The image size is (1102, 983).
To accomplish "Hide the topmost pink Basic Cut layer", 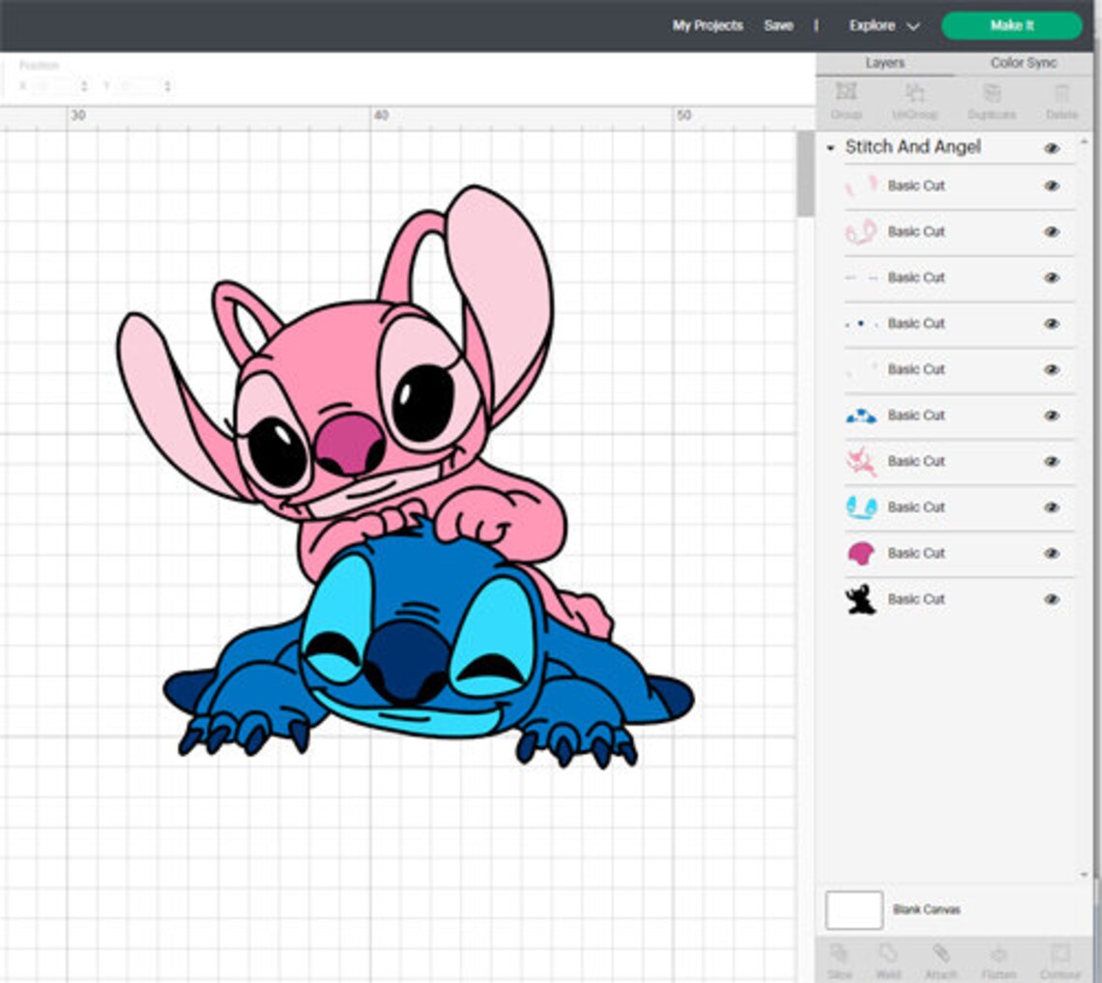I will (x=1050, y=186).
